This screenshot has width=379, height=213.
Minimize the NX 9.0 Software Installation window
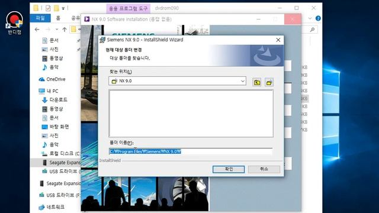click(x=258, y=20)
